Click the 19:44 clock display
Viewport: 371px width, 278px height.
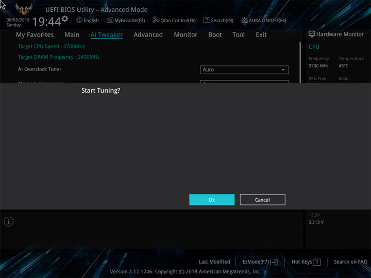point(46,22)
